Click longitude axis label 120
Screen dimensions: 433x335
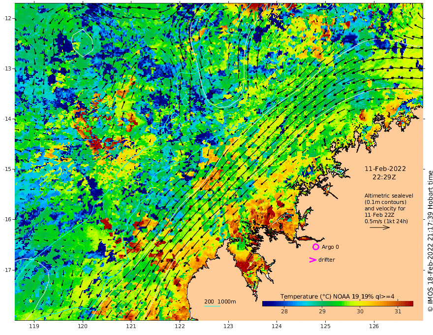(83, 327)
